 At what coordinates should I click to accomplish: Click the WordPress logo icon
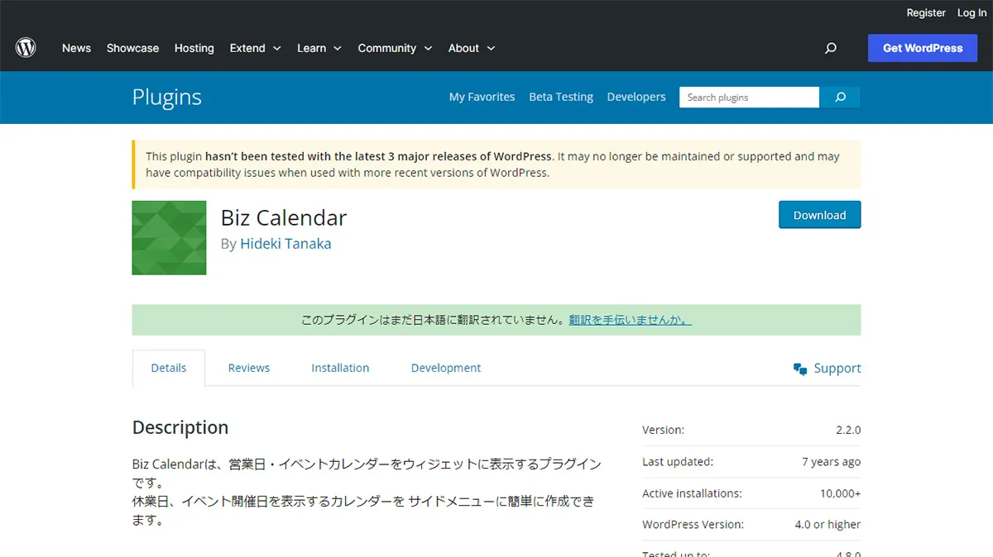tap(25, 47)
